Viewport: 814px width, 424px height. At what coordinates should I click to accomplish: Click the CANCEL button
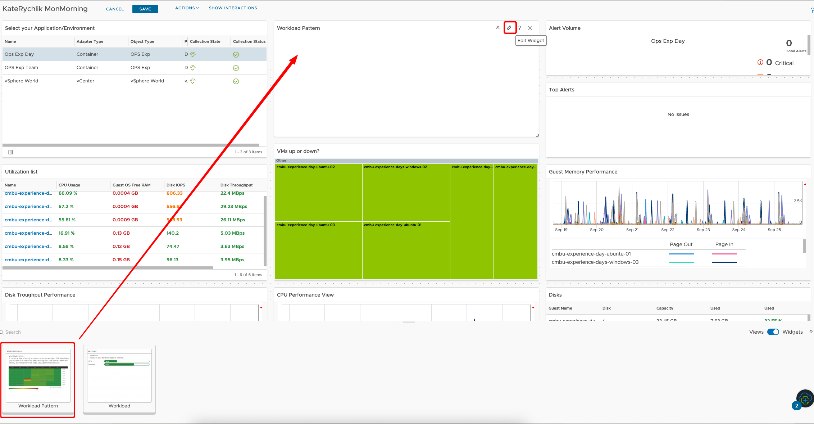(114, 9)
